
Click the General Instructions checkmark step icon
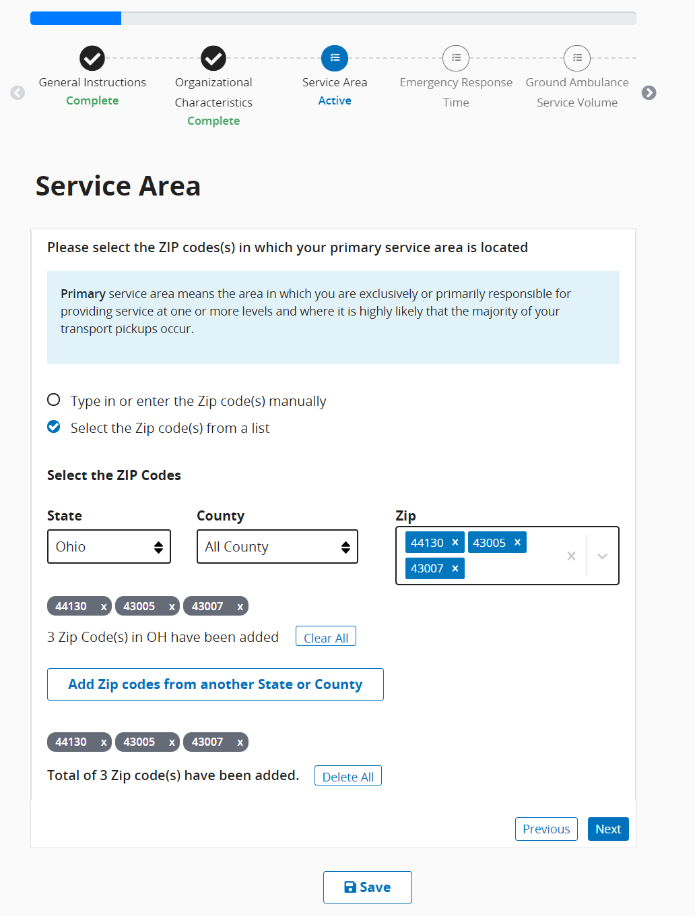[x=92, y=59]
